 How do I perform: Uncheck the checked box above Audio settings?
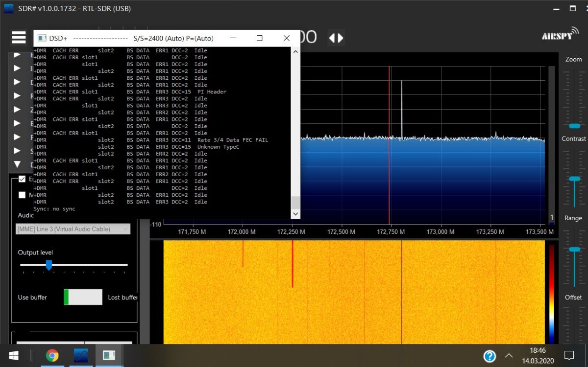click(x=22, y=179)
